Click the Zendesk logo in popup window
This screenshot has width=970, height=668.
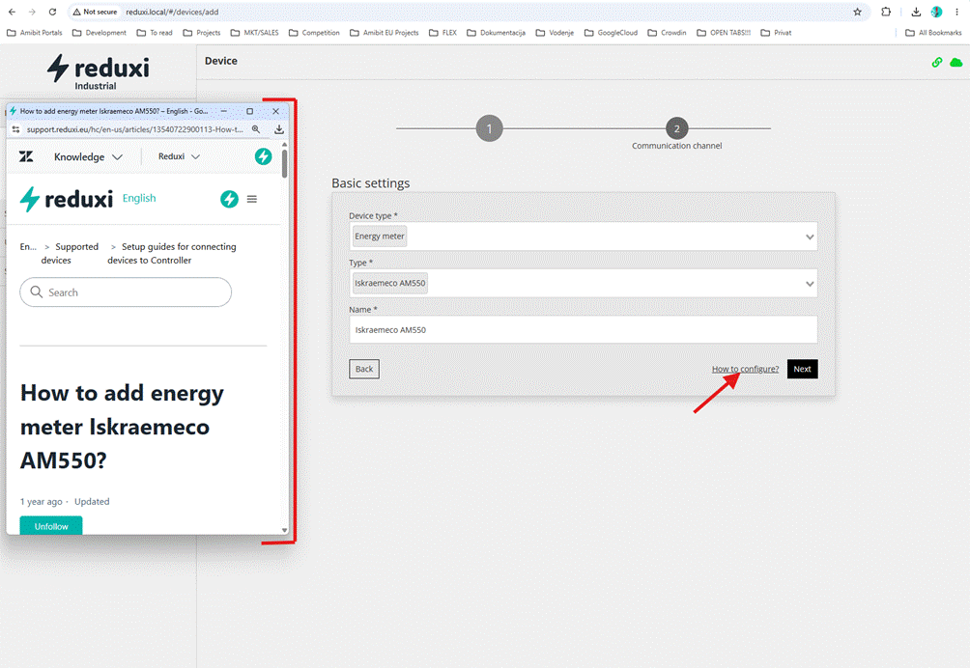point(26,157)
